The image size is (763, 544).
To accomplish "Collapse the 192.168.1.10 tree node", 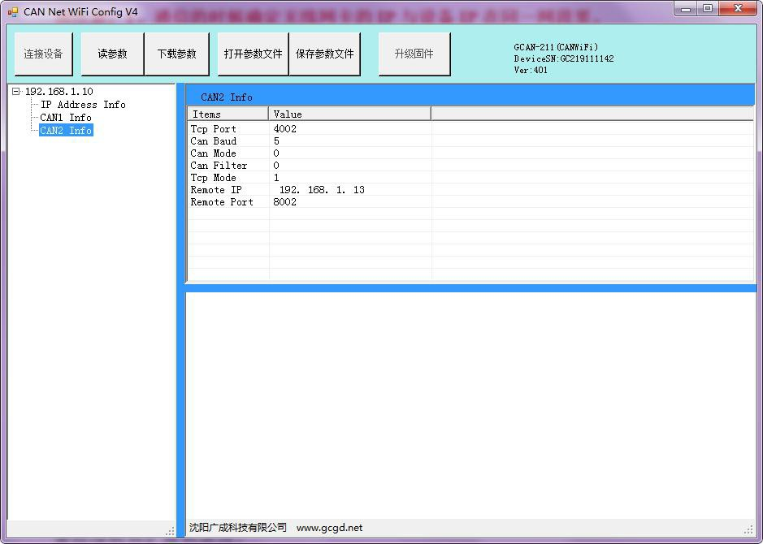I will click(15, 92).
